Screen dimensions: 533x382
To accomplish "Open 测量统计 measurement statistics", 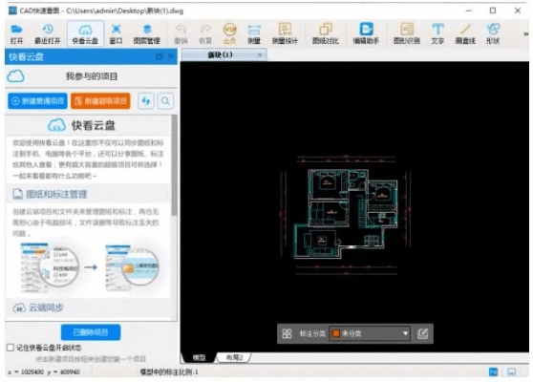I will 285,33.
